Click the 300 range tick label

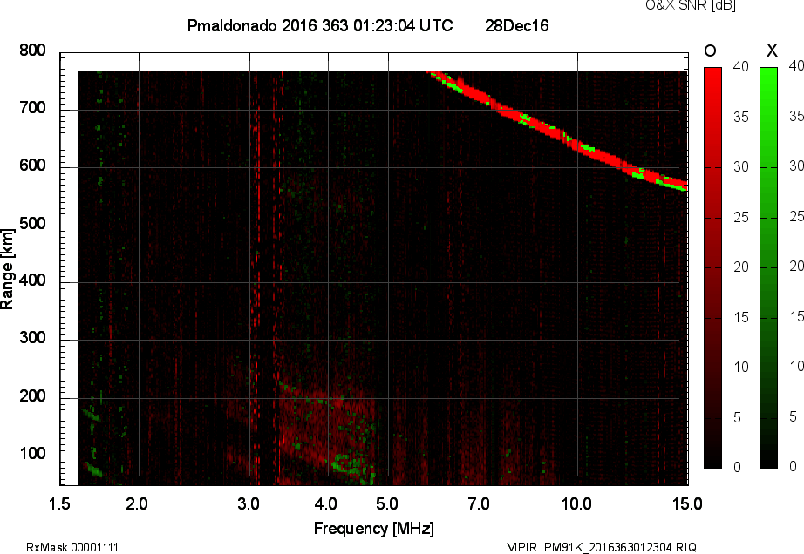point(33,338)
